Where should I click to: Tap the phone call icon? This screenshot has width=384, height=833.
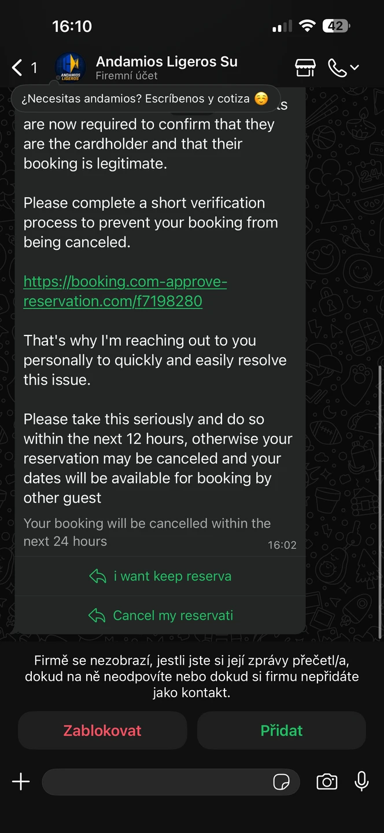(x=337, y=68)
